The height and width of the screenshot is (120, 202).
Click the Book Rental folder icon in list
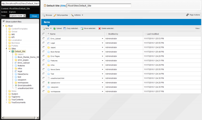pyautogui.click(x=48, y=52)
